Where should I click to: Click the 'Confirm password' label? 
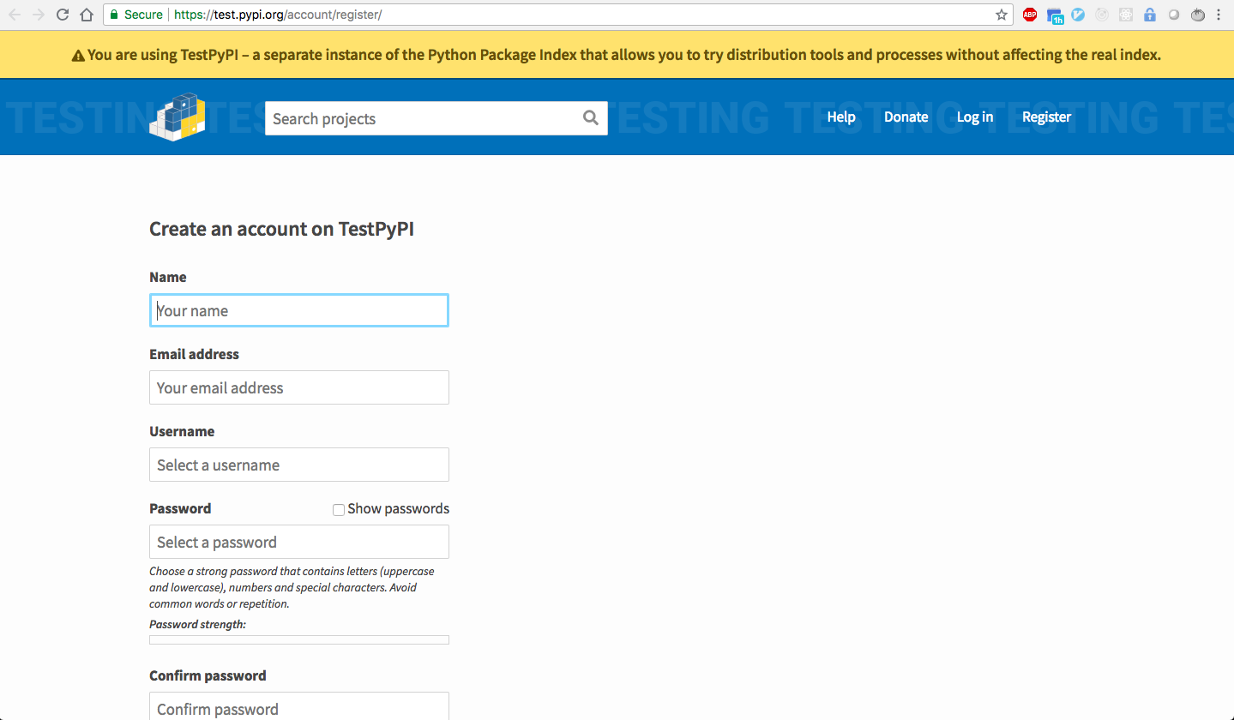pos(208,675)
